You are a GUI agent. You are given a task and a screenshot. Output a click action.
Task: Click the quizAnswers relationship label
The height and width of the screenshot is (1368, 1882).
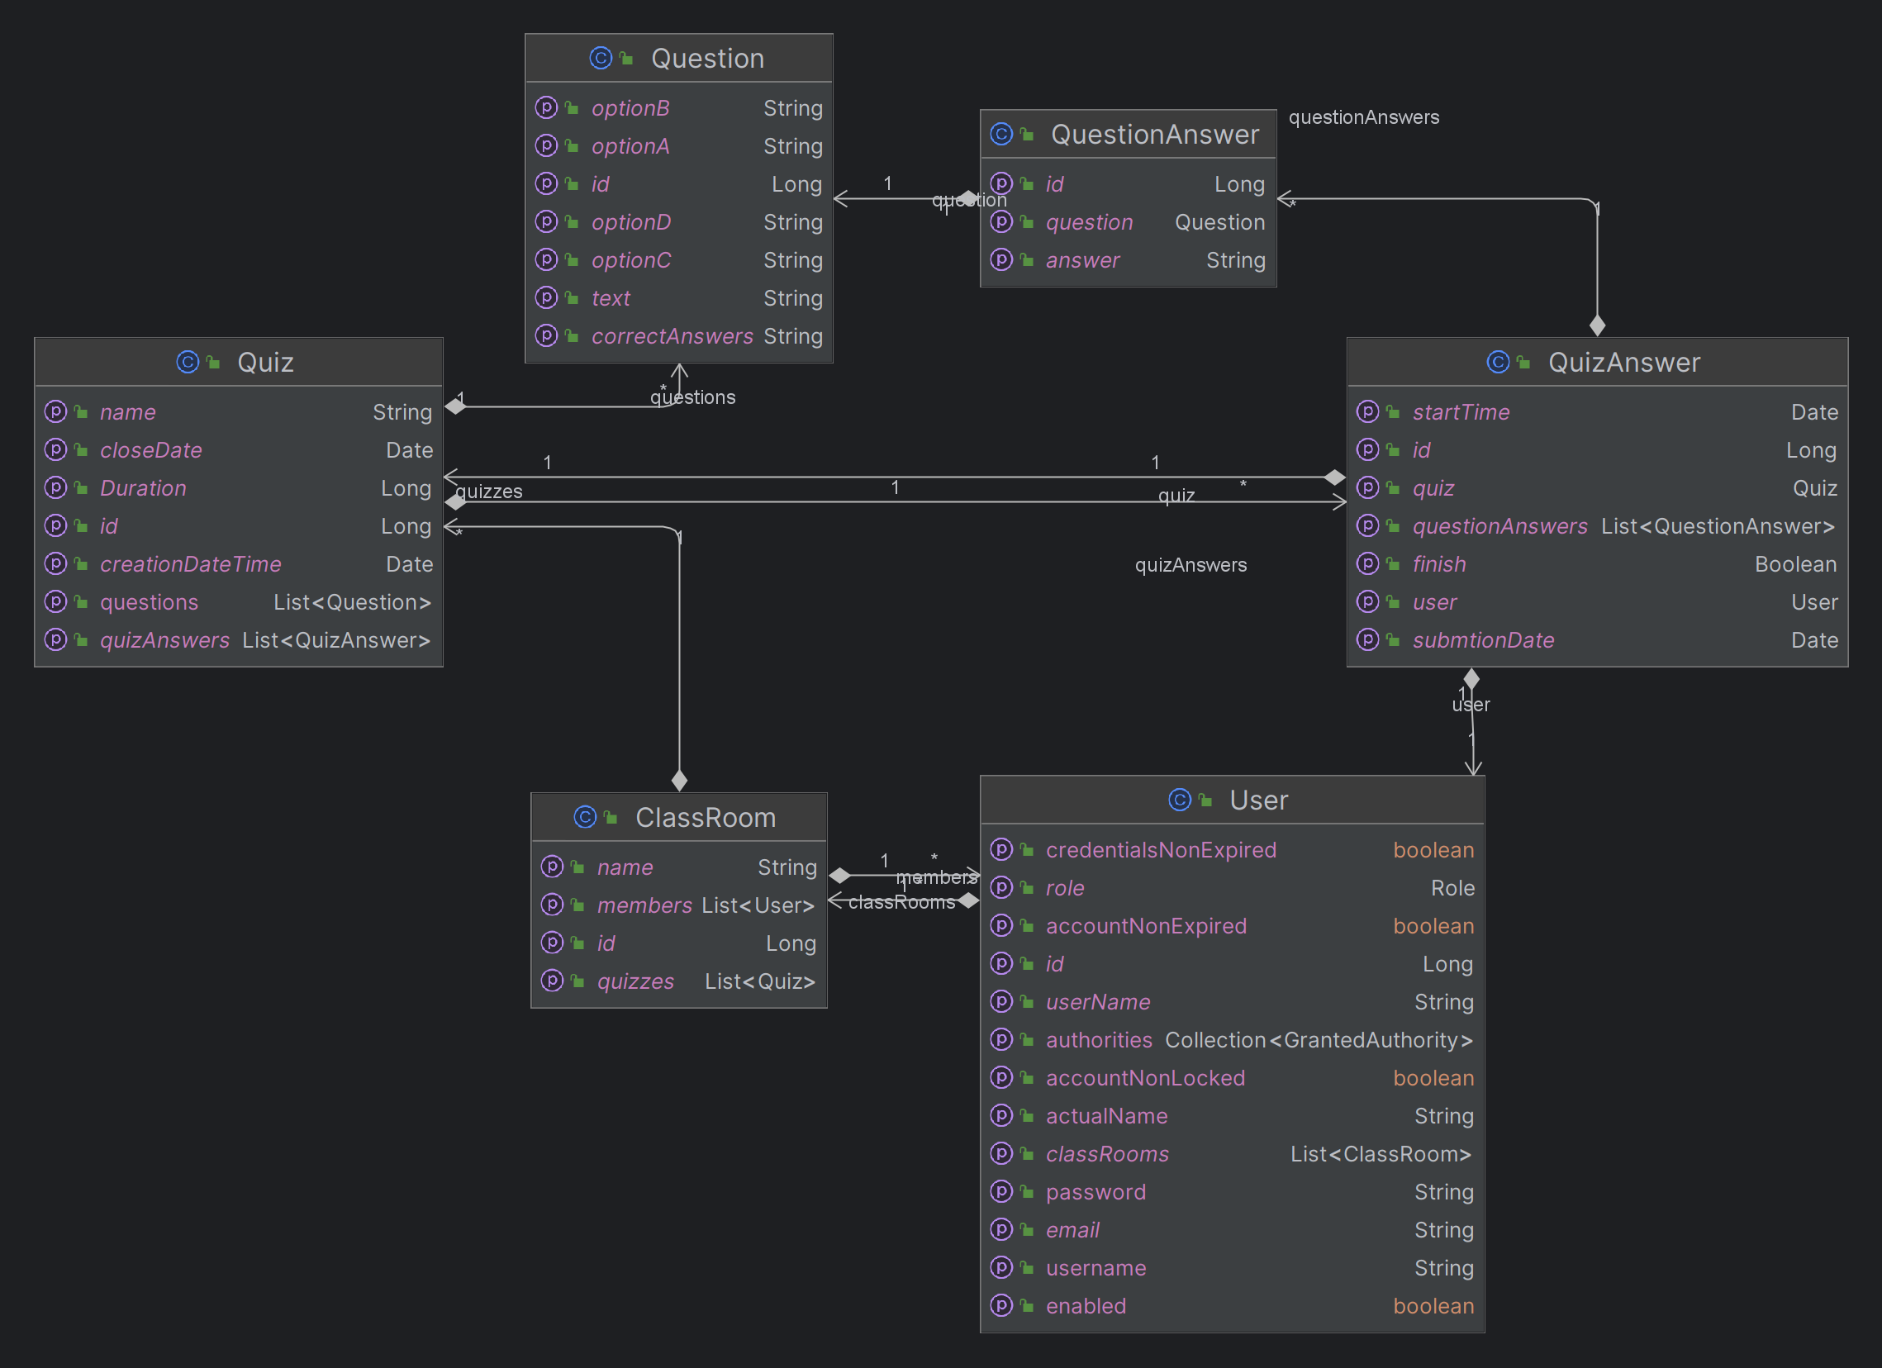coord(1190,565)
